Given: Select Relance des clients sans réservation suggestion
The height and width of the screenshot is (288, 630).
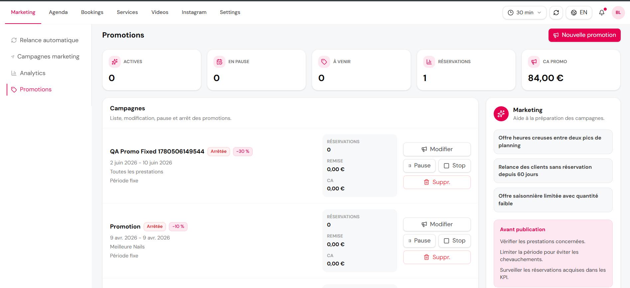Looking at the screenshot, I should pyautogui.click(x=553, y=171).
